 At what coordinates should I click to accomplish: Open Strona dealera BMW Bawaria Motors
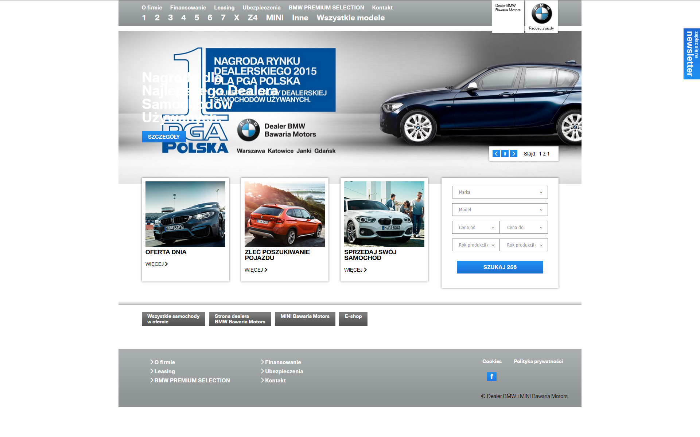[240, 319]
